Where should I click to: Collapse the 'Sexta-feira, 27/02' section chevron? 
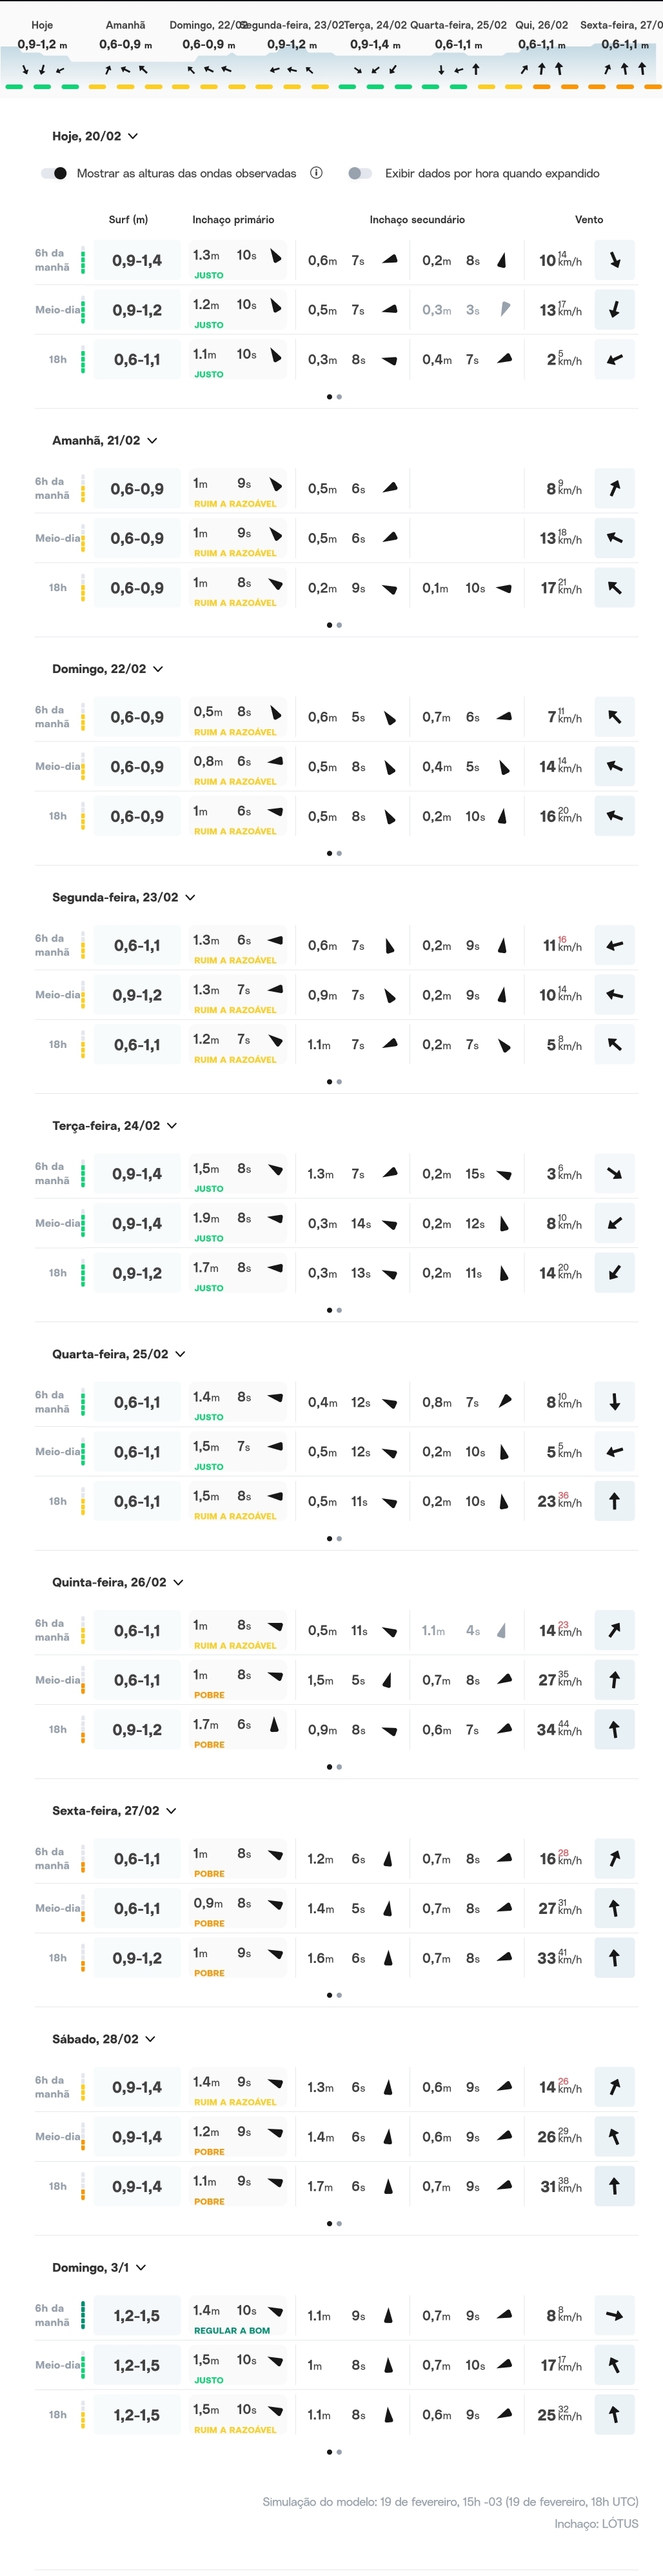pos(171,1810)
